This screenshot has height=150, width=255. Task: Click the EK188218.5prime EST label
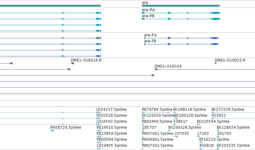tap(189, 109)
